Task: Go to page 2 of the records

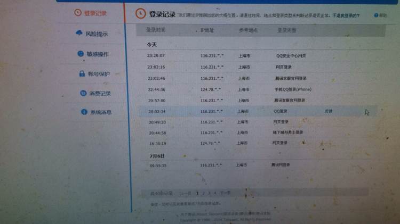Action: [x=203, y=193]
